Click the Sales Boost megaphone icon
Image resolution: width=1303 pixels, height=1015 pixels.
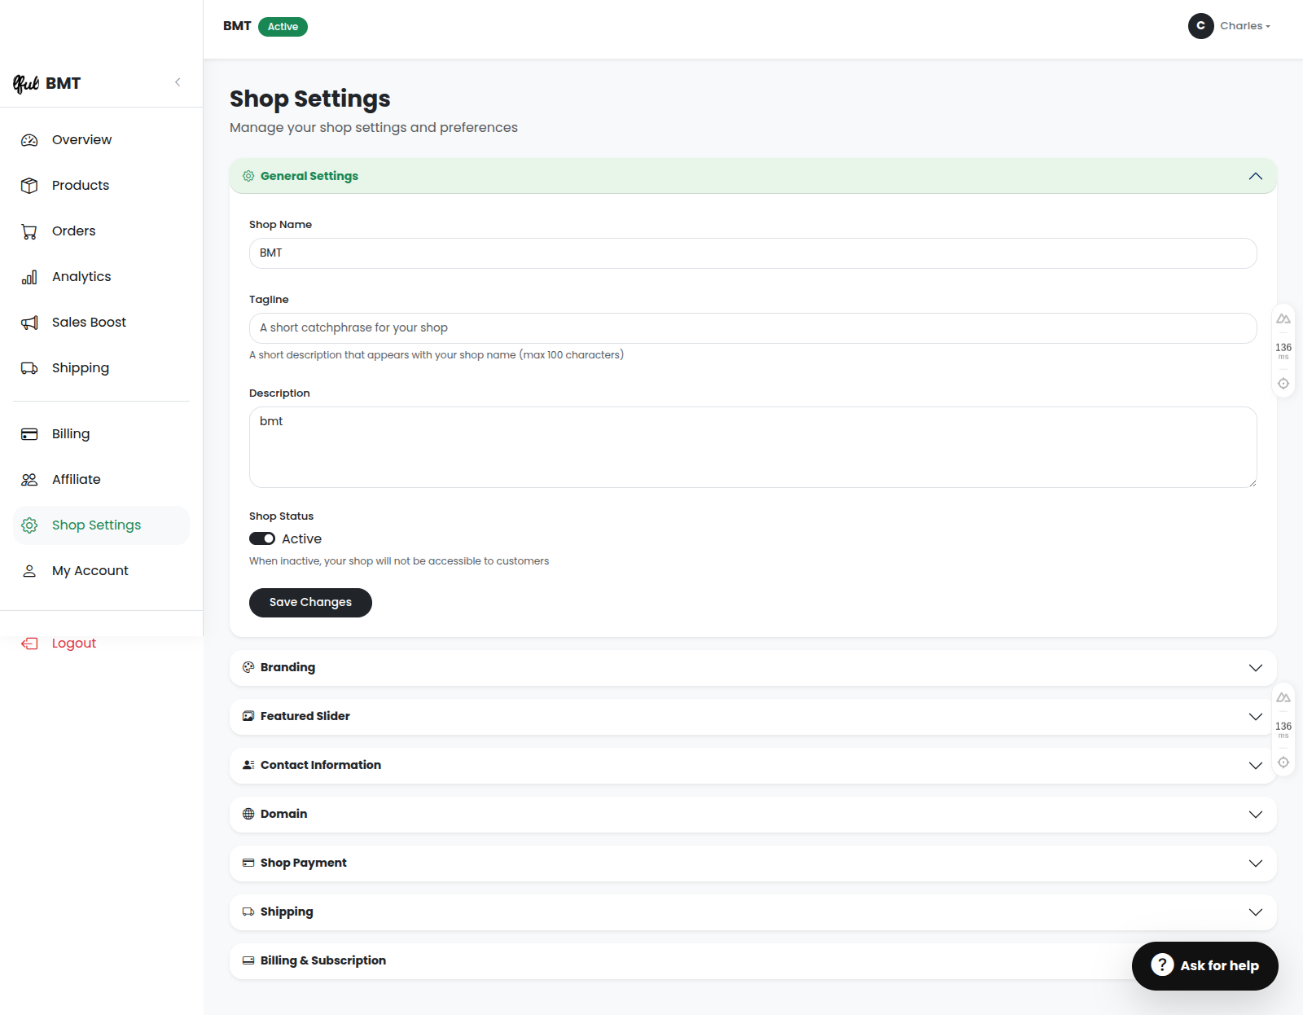point(29,323)
